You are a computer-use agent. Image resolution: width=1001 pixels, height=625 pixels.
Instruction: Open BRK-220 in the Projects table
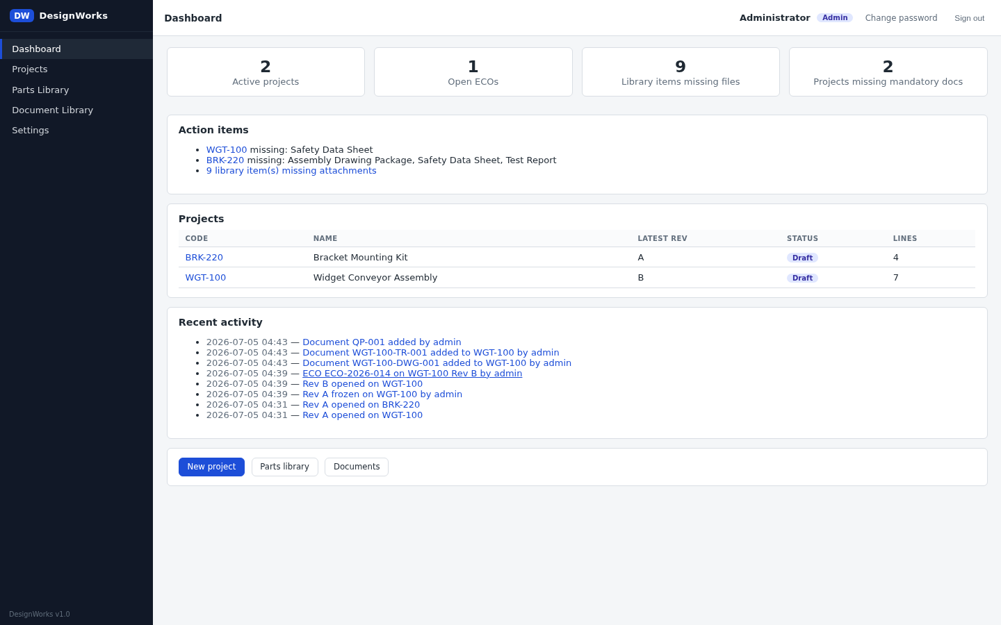tap(204, 258)
